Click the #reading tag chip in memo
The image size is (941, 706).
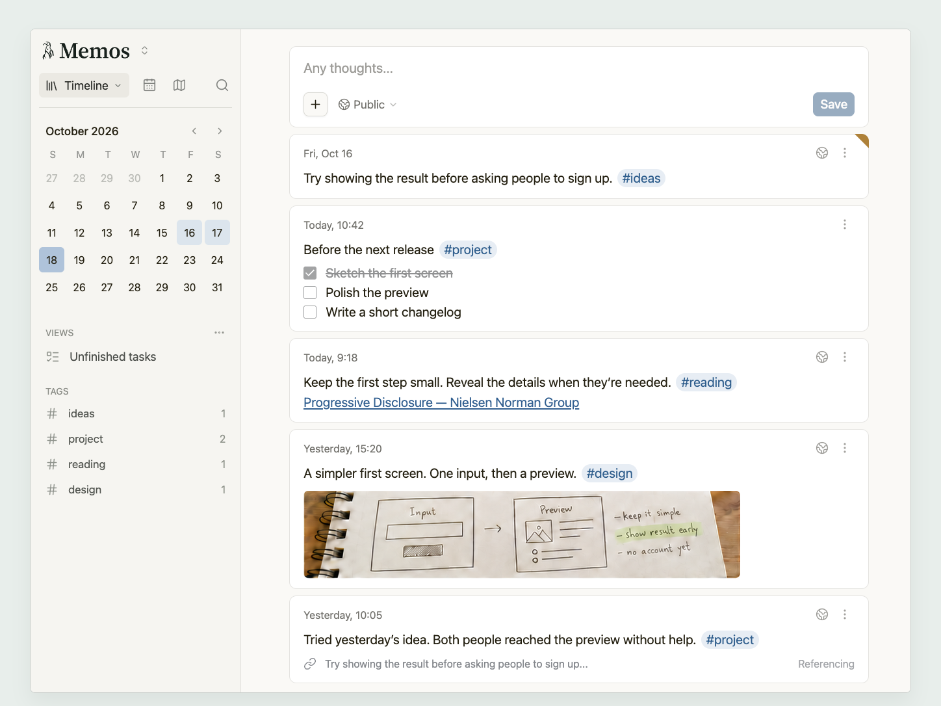point(706,382)
